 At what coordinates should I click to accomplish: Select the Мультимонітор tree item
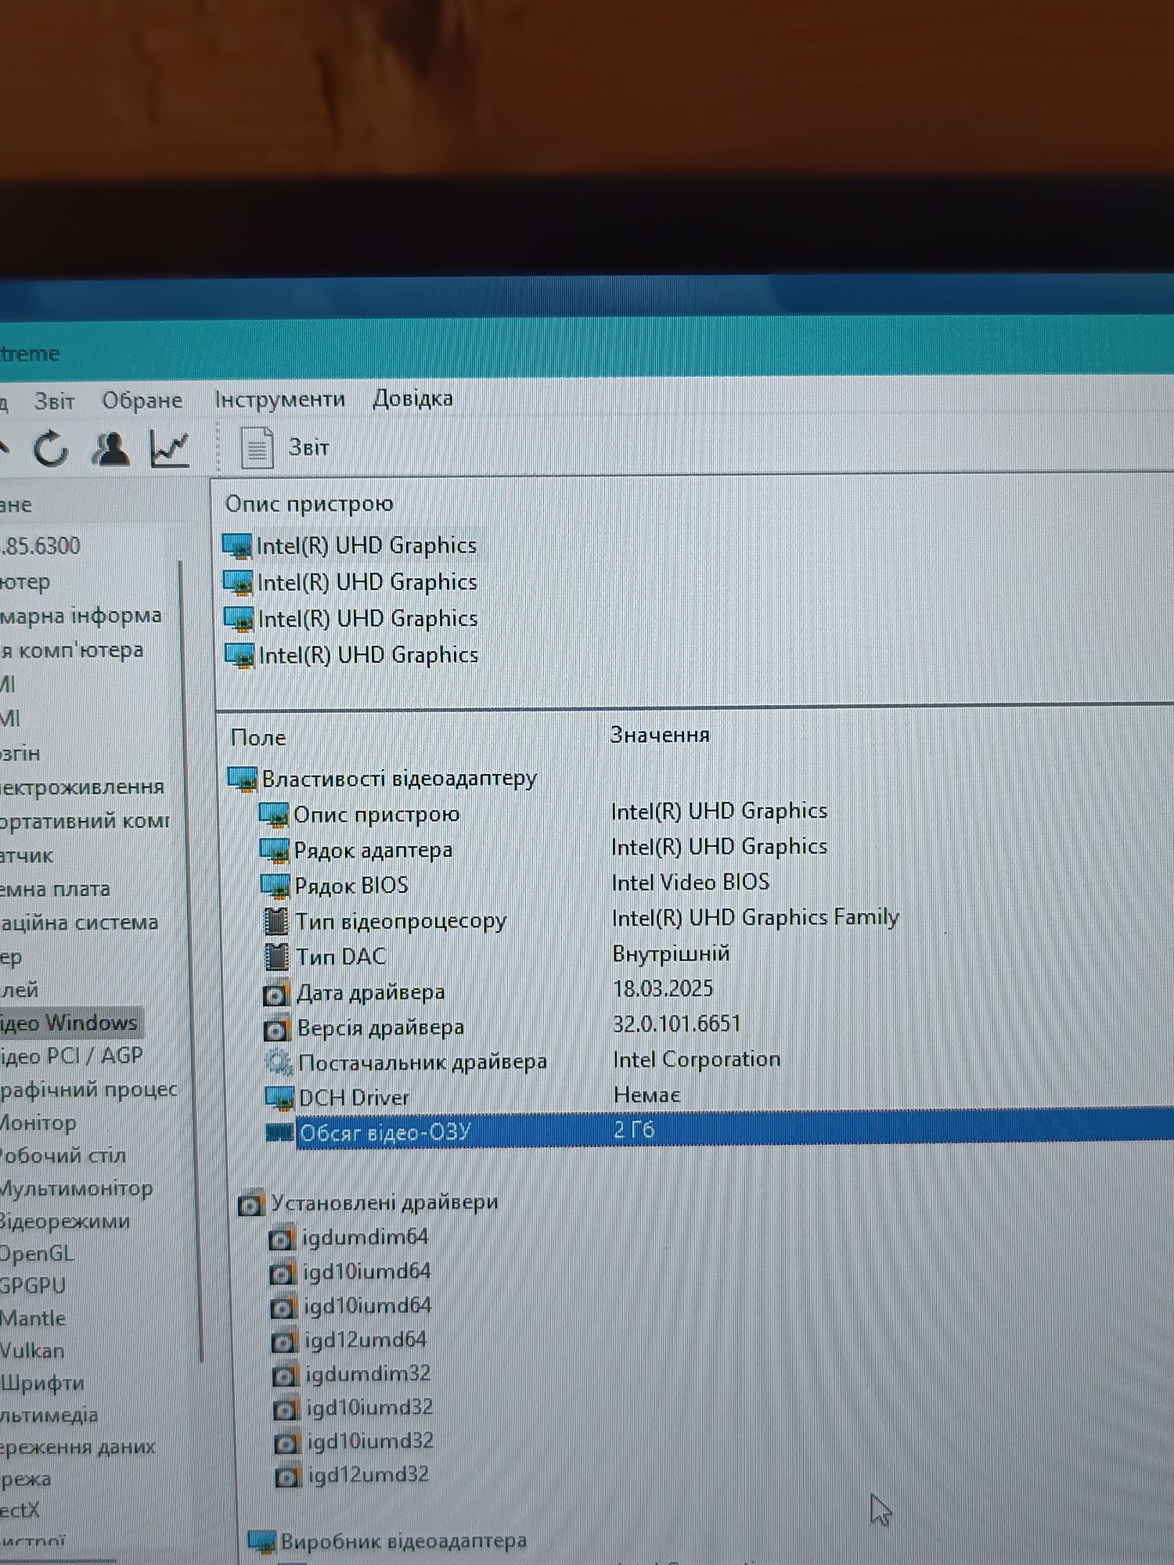[x=76, y=1189]
